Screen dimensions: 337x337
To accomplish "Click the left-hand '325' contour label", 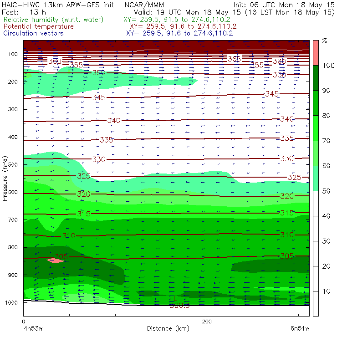I will 84,176.
